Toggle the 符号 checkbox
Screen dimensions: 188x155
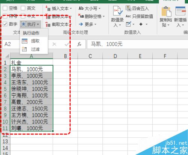pos(5,16)
